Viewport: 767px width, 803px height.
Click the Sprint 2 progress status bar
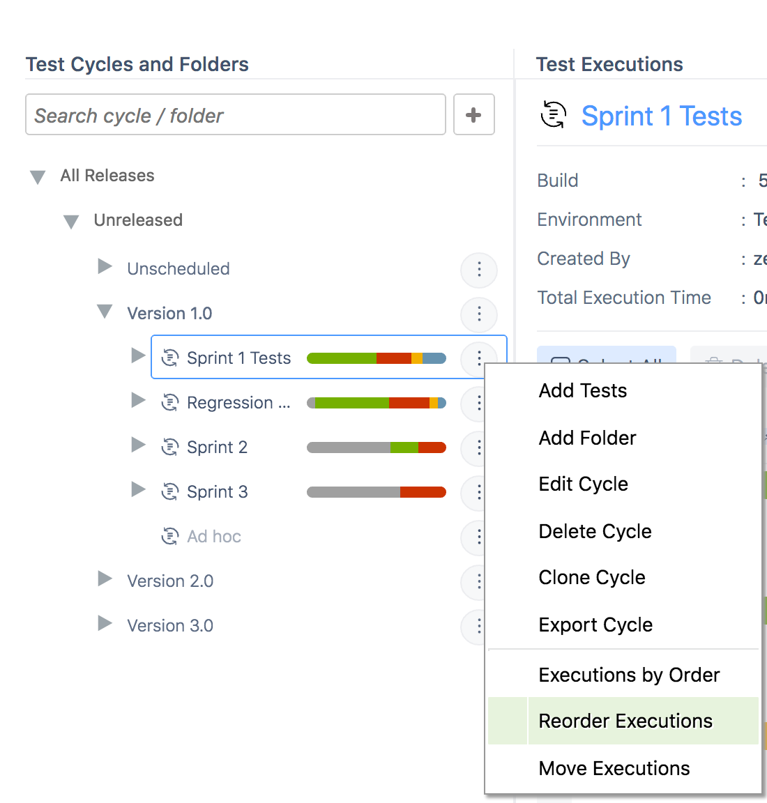[x=376, y=448]
